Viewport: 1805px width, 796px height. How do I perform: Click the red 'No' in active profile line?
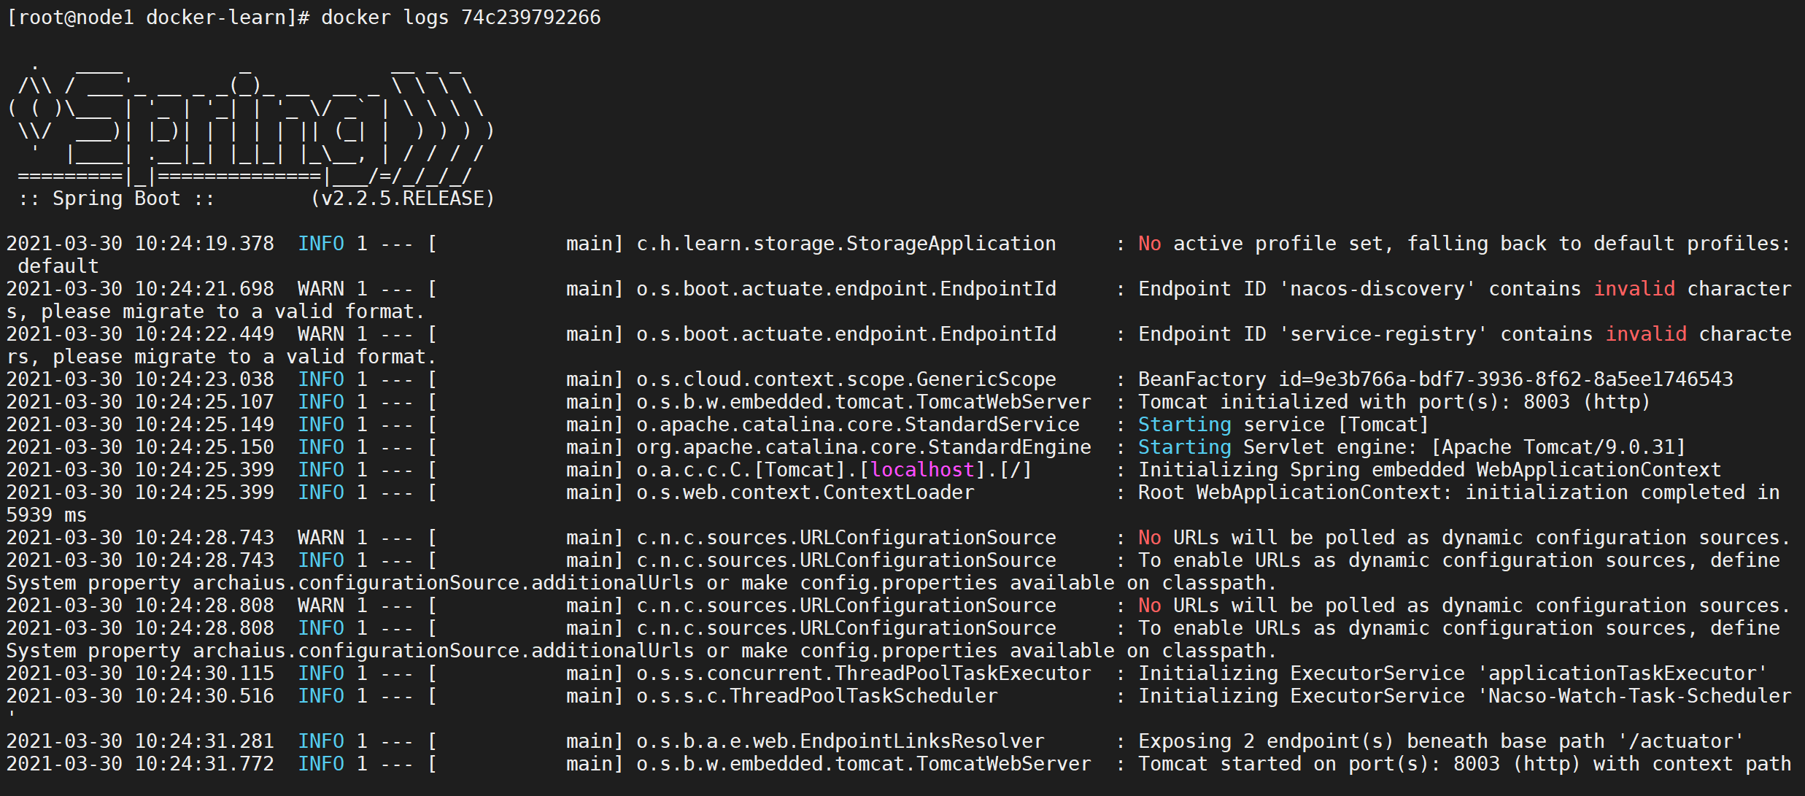1149,244
